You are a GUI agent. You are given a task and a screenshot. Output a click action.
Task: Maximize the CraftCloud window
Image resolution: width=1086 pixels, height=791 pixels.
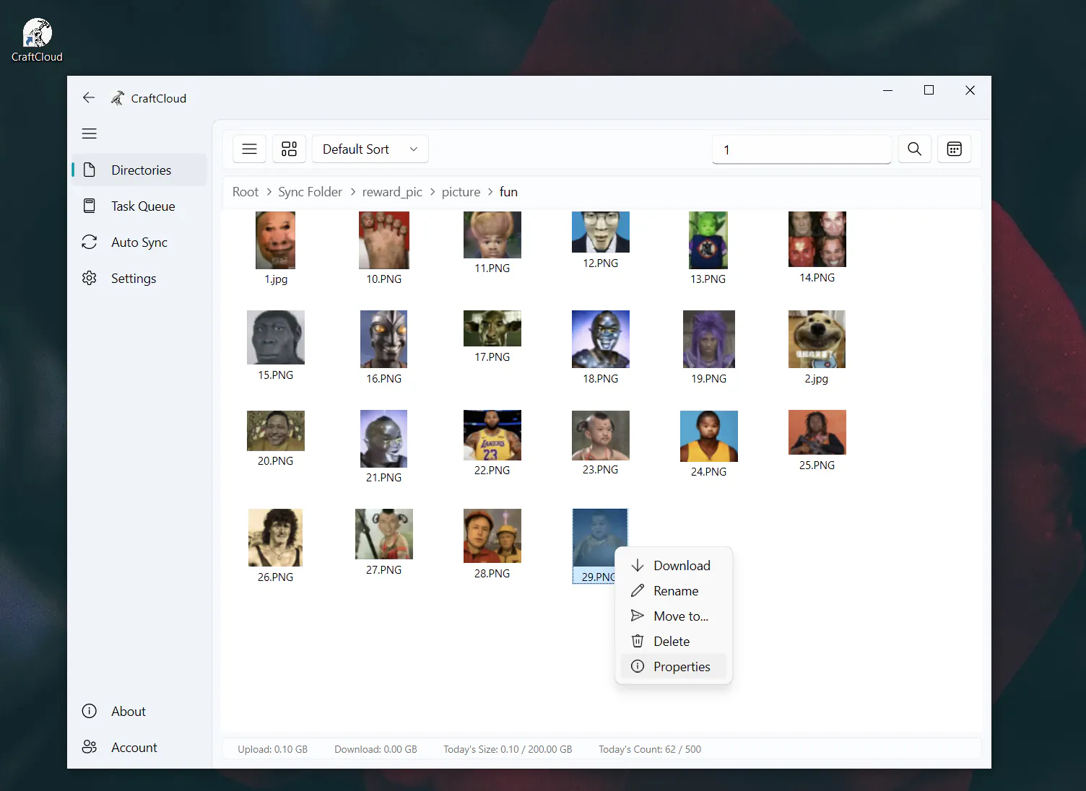929,90
